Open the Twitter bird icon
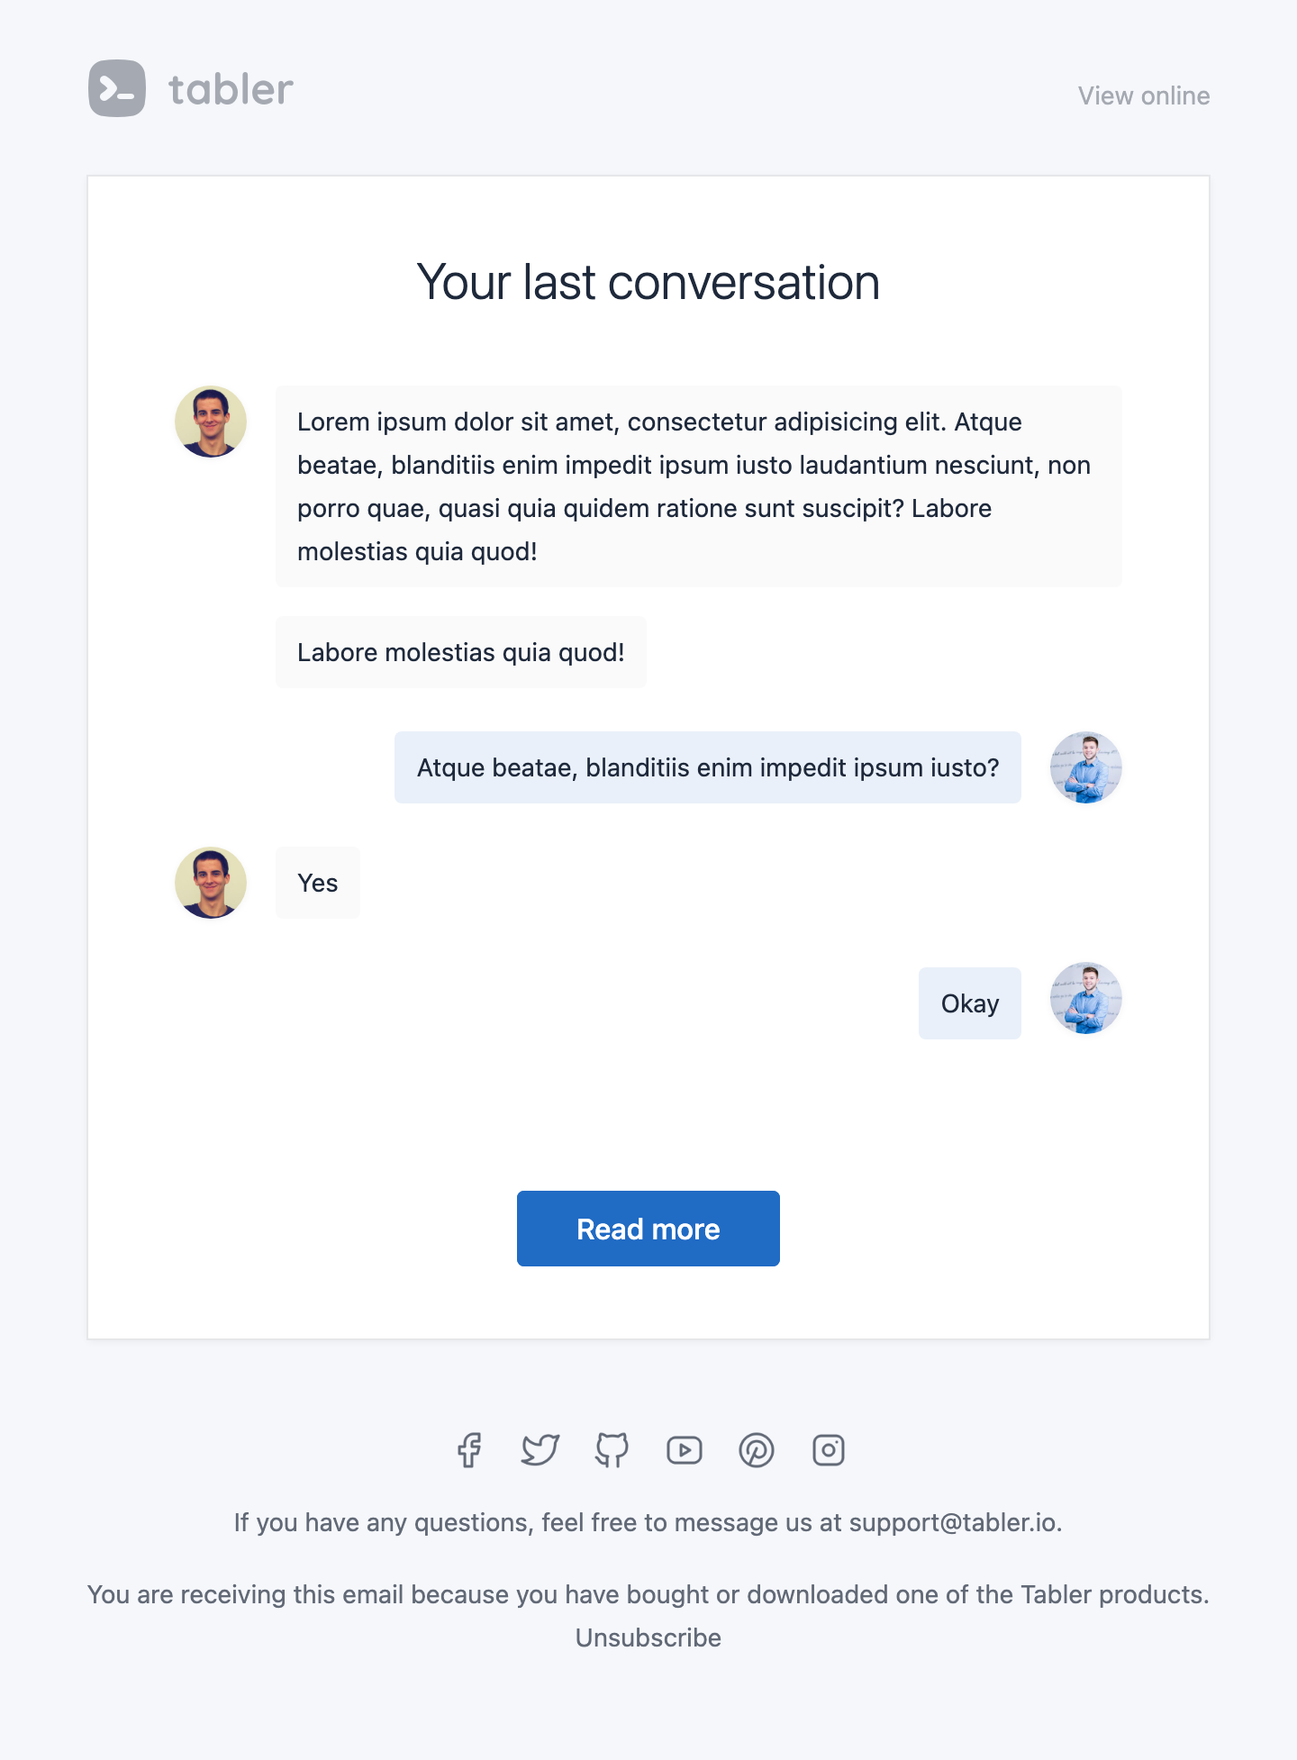Viewport: 1297px width, 1760px height. pos(540,1450)
